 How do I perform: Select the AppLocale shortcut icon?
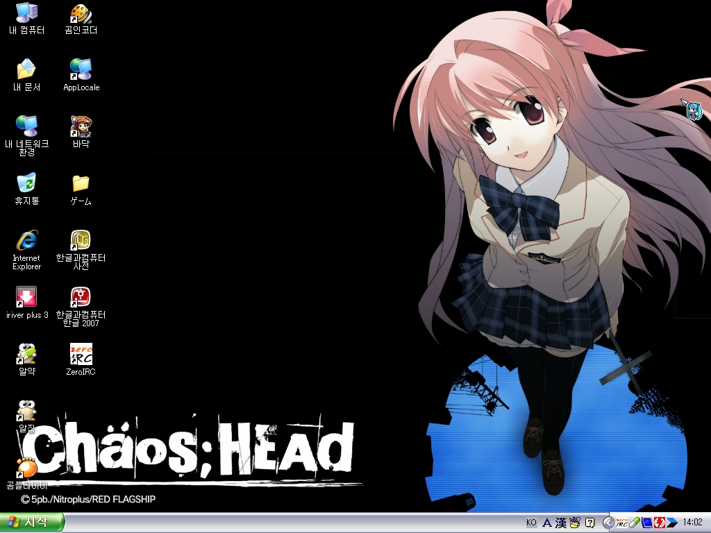pos(81,75)
